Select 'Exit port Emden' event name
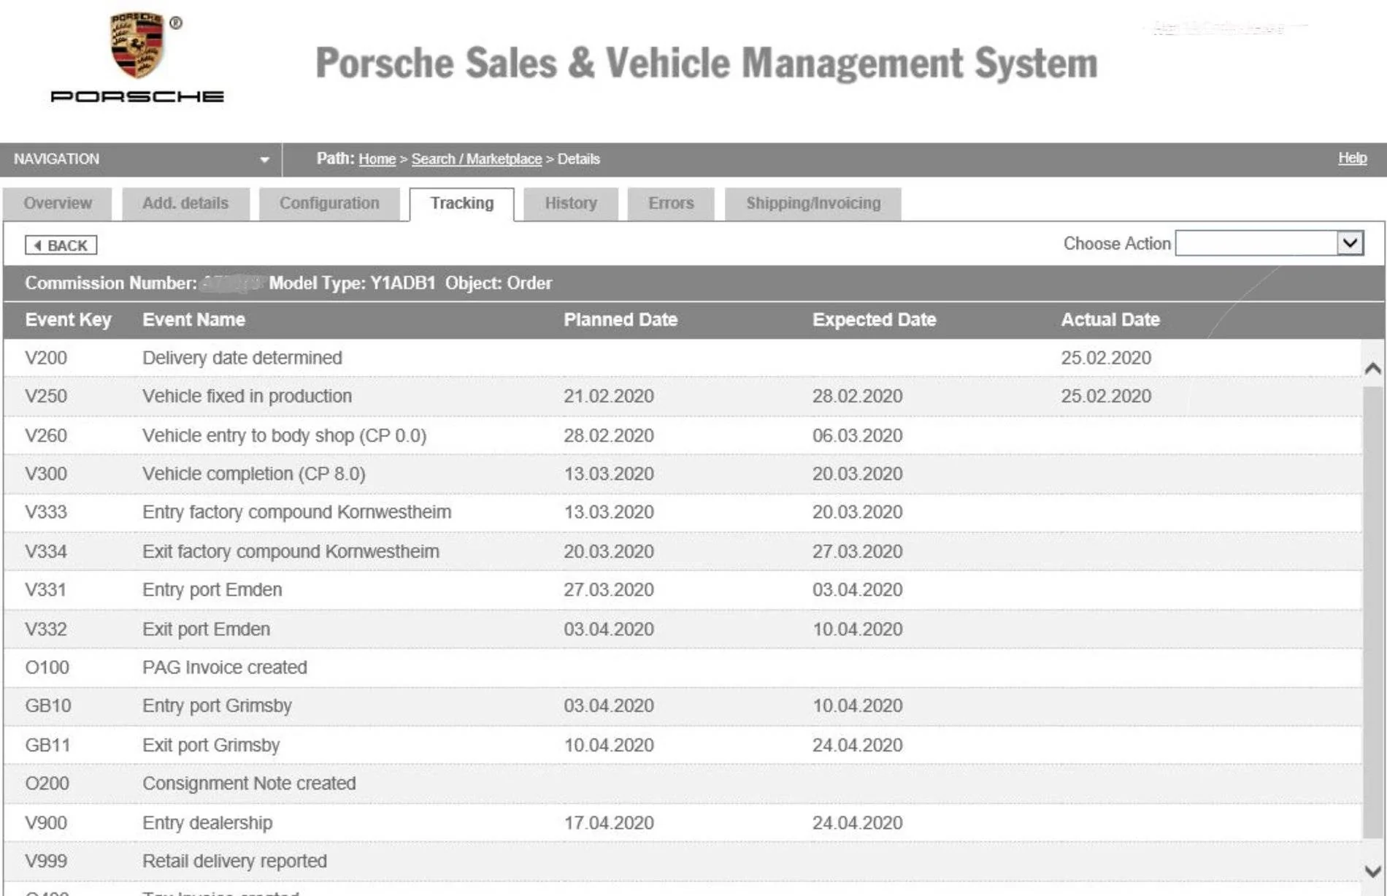 click(207, 629)
